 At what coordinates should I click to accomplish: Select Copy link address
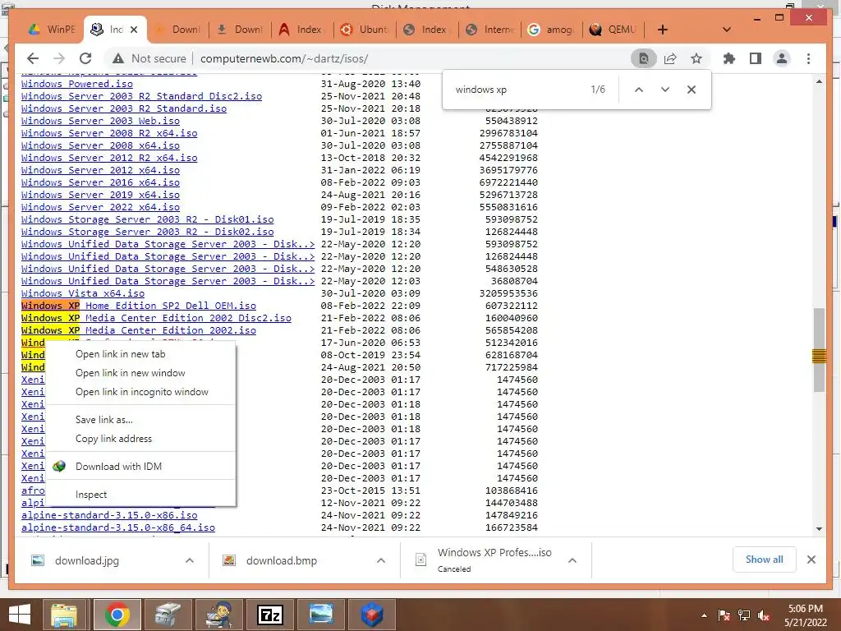pos(140,439)
